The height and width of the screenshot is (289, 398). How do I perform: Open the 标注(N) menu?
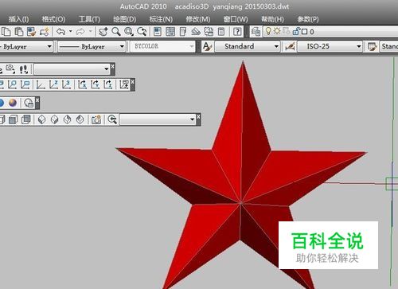coord(161,19)
